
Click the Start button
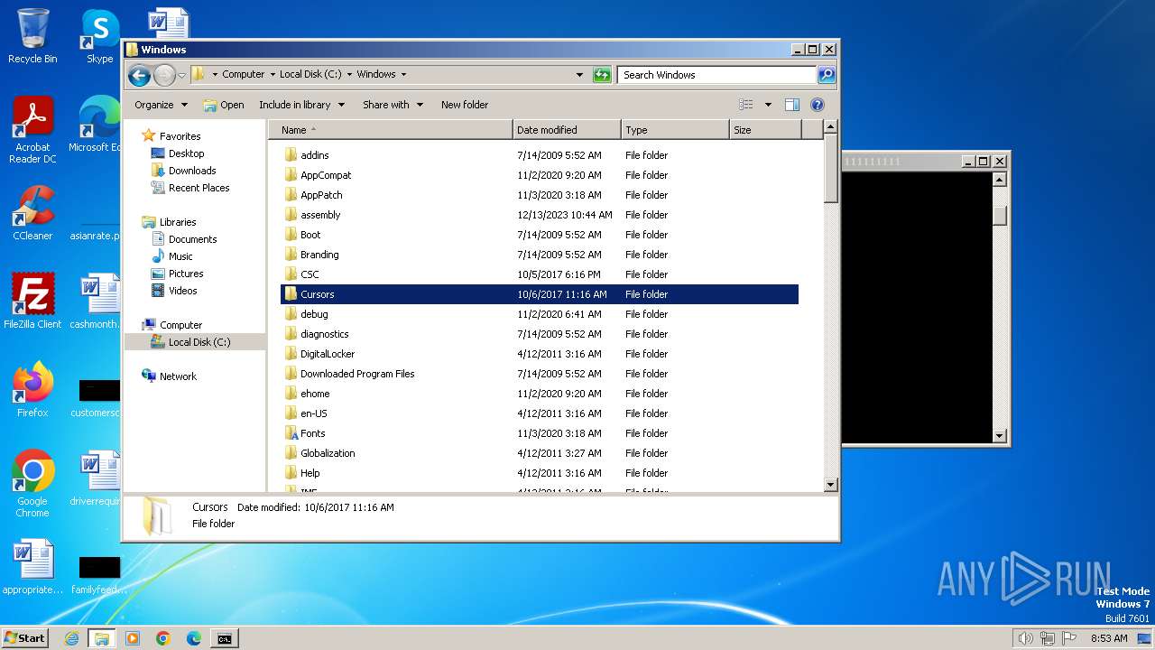[x=24, y=638]
